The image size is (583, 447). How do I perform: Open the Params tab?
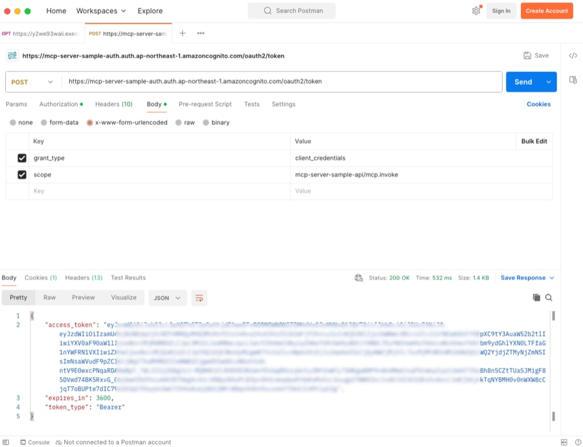pos(16,104)
